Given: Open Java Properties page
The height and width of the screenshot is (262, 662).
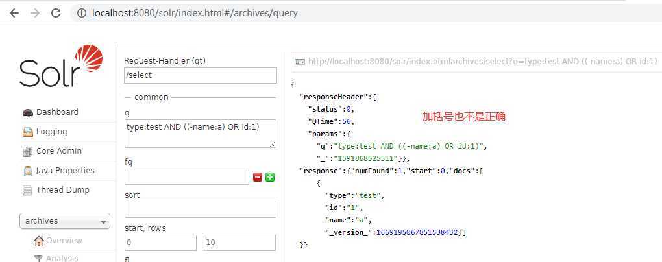Looking at the screenshot, I should tap(65, 171).
